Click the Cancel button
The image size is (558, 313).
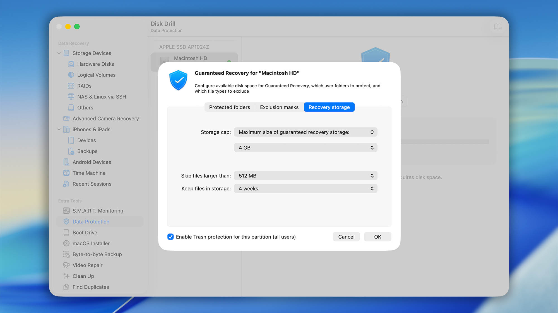coord(346,237)
